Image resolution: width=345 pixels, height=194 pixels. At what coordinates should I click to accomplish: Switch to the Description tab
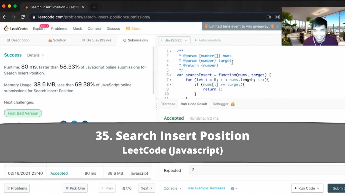tap(18, 40)
